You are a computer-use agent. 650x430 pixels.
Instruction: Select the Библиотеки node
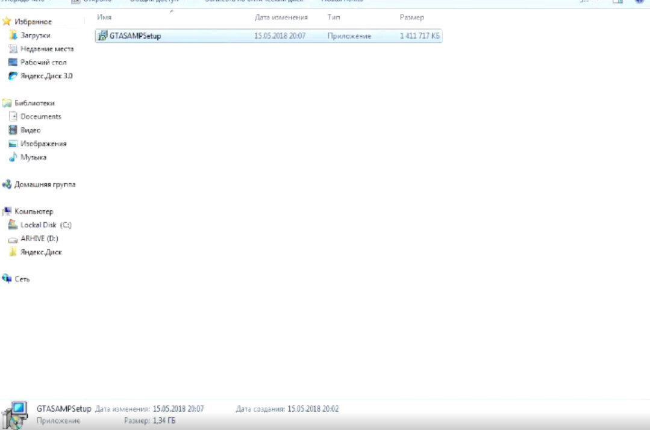(x=34, y=103)
